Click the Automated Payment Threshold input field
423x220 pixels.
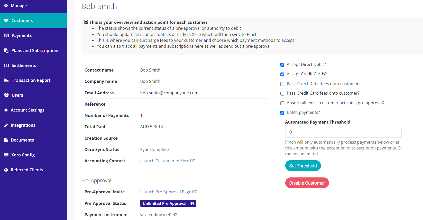point(343,132)
